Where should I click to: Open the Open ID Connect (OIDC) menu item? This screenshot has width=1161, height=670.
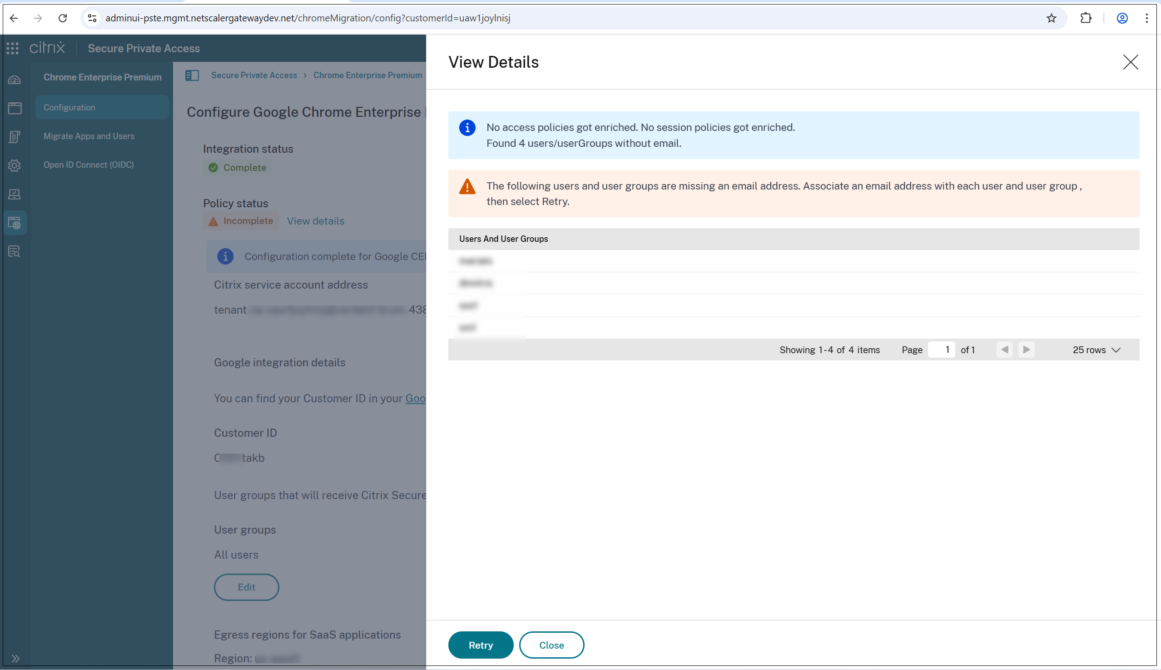[x=89, y=165]
